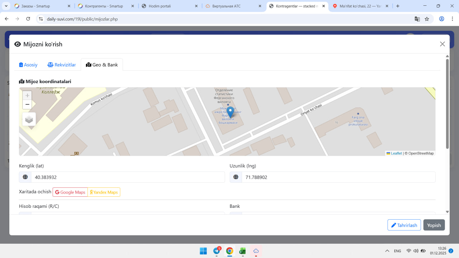Click the Google Translate icon in address bar
Screen dimensions: 459x258
pyautogui.click(x=417, y=19)
